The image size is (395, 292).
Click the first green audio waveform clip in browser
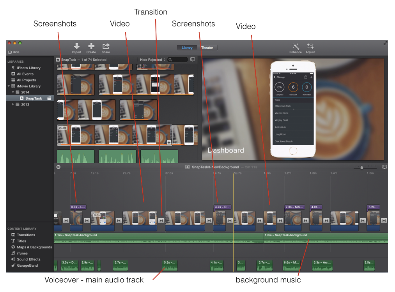[x=76, y=157]
